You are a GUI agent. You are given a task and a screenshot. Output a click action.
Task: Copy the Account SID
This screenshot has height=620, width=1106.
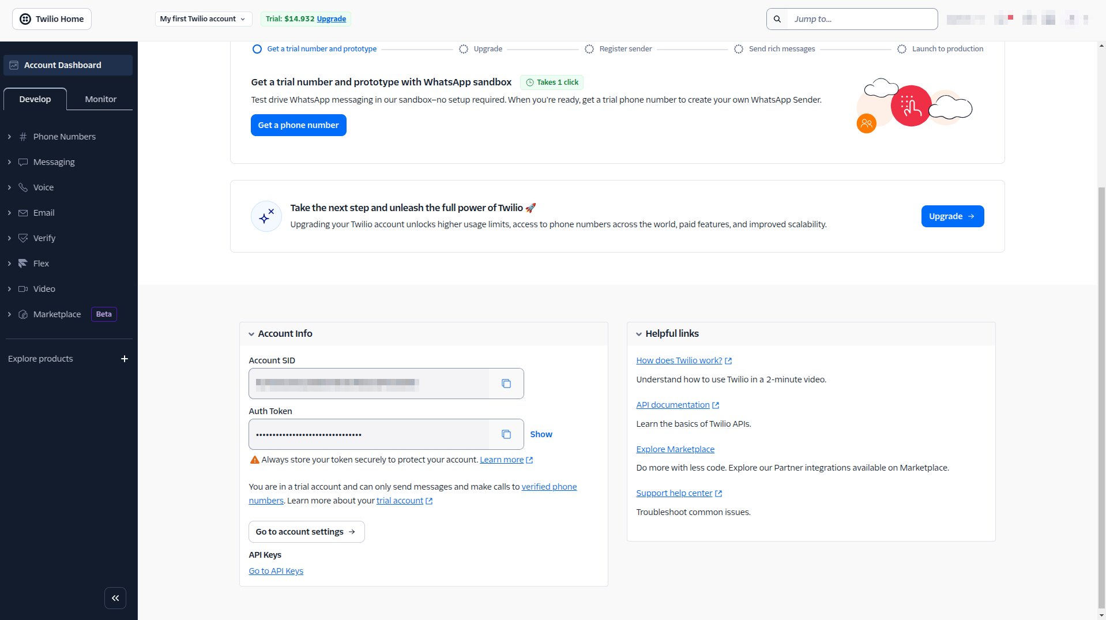coord(506,384)
